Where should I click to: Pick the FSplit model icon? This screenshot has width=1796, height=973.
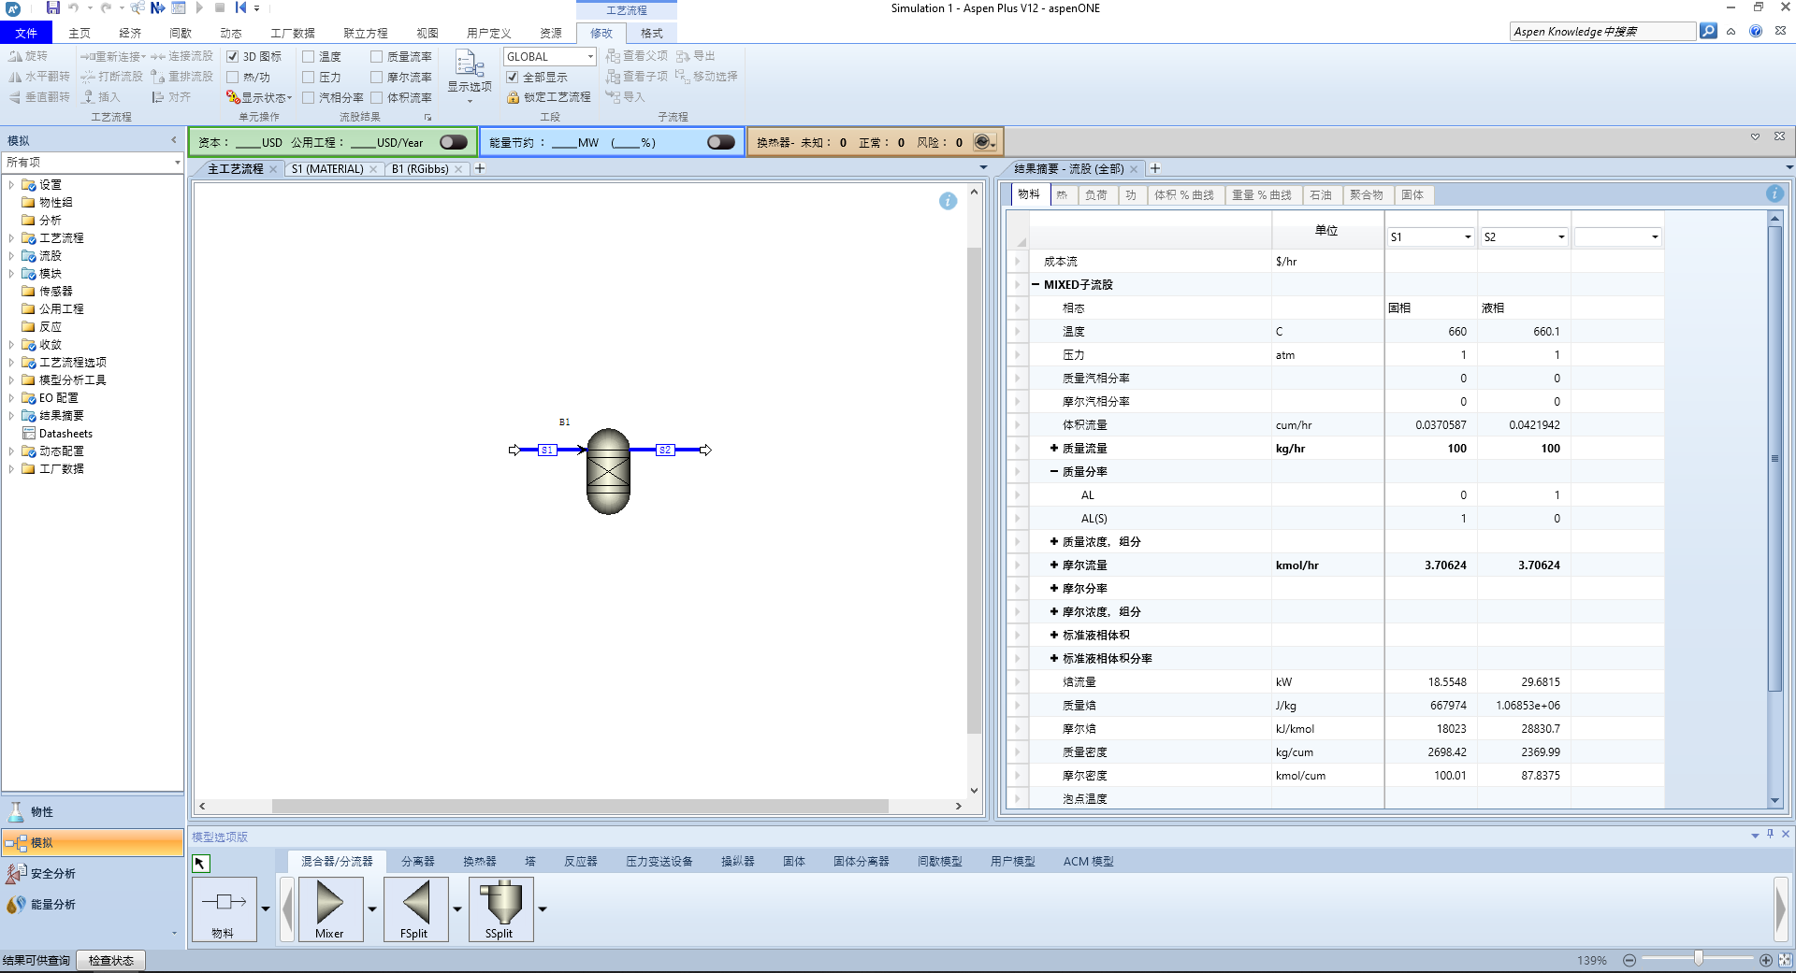415,909
